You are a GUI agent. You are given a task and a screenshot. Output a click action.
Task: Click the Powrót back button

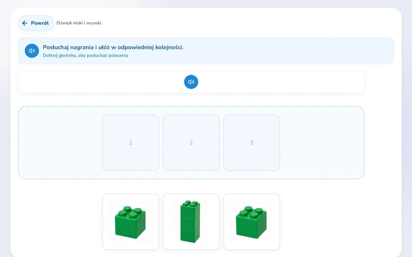(36, 23)
